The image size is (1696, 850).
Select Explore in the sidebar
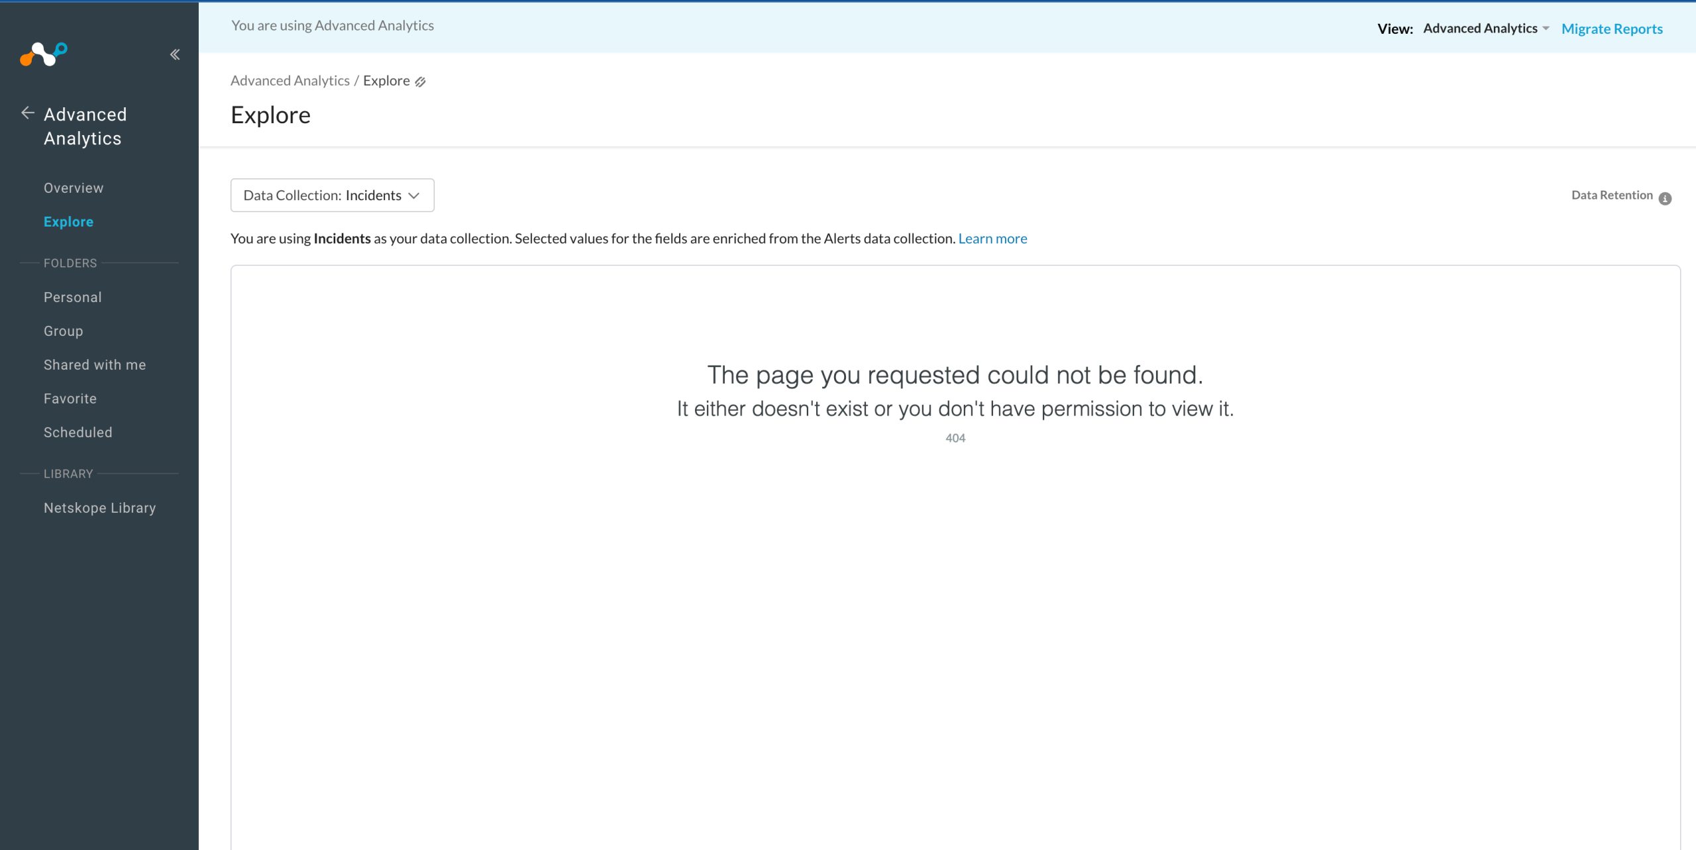point(68,222)
